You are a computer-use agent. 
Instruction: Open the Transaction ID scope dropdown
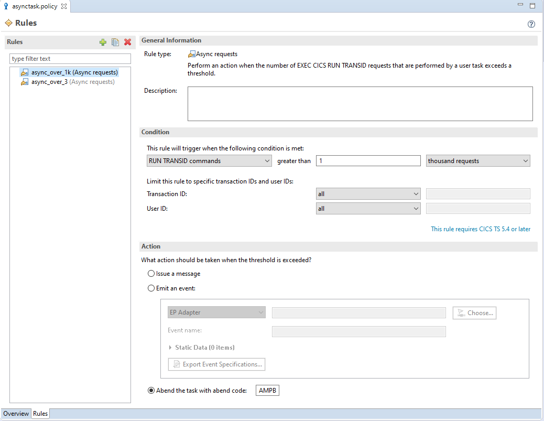click(x=368, y=193)
